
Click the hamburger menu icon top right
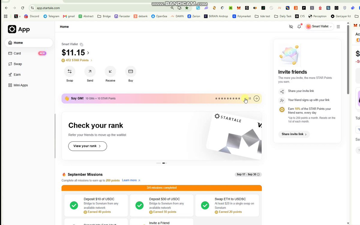(338, 27)
